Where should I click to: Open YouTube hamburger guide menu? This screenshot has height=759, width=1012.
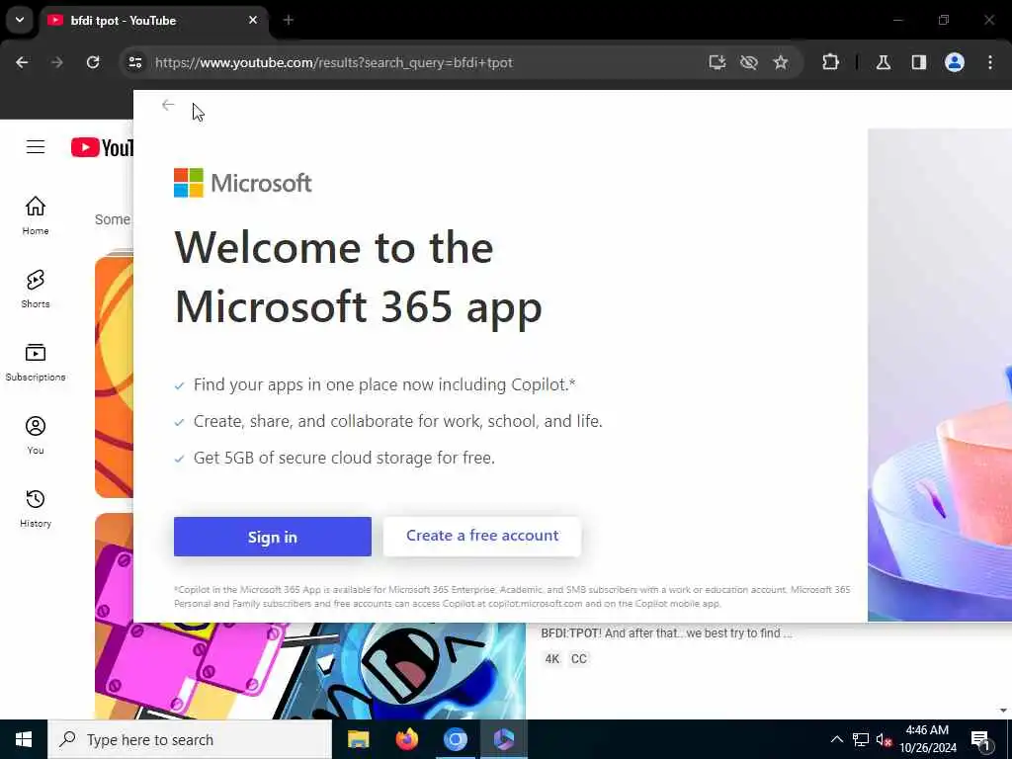point(36,147)
